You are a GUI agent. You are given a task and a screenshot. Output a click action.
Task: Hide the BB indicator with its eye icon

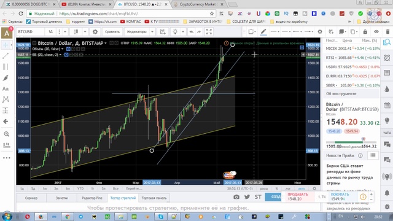pyautogui.click(x=66, y=55)
